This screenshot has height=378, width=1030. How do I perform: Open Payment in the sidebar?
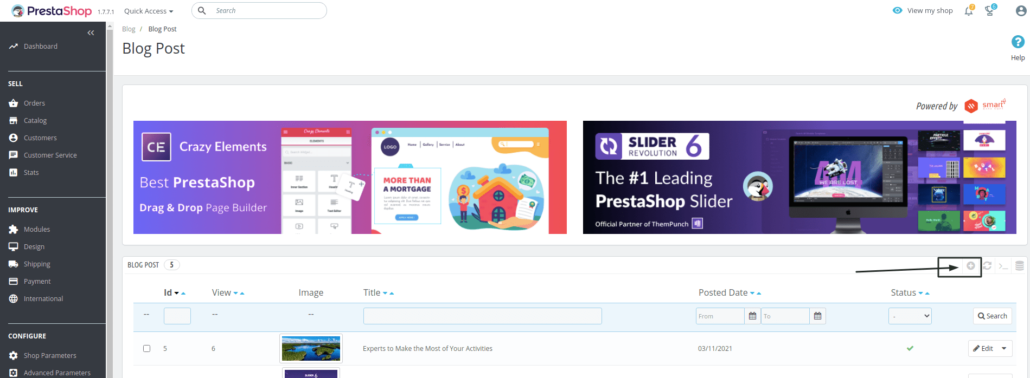click(37, 281)
